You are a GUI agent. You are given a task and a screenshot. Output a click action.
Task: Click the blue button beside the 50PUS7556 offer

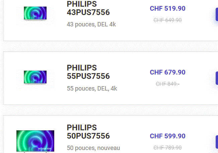(217, 142)
